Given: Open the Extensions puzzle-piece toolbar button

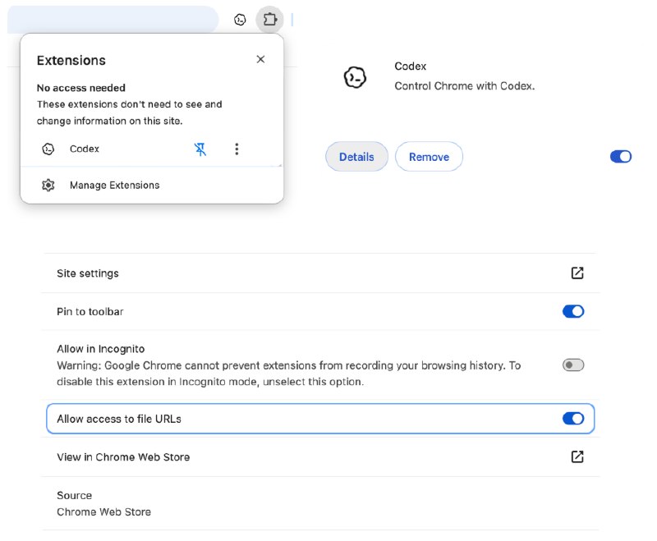Looking at the screenshot, I should pos(270,19).
